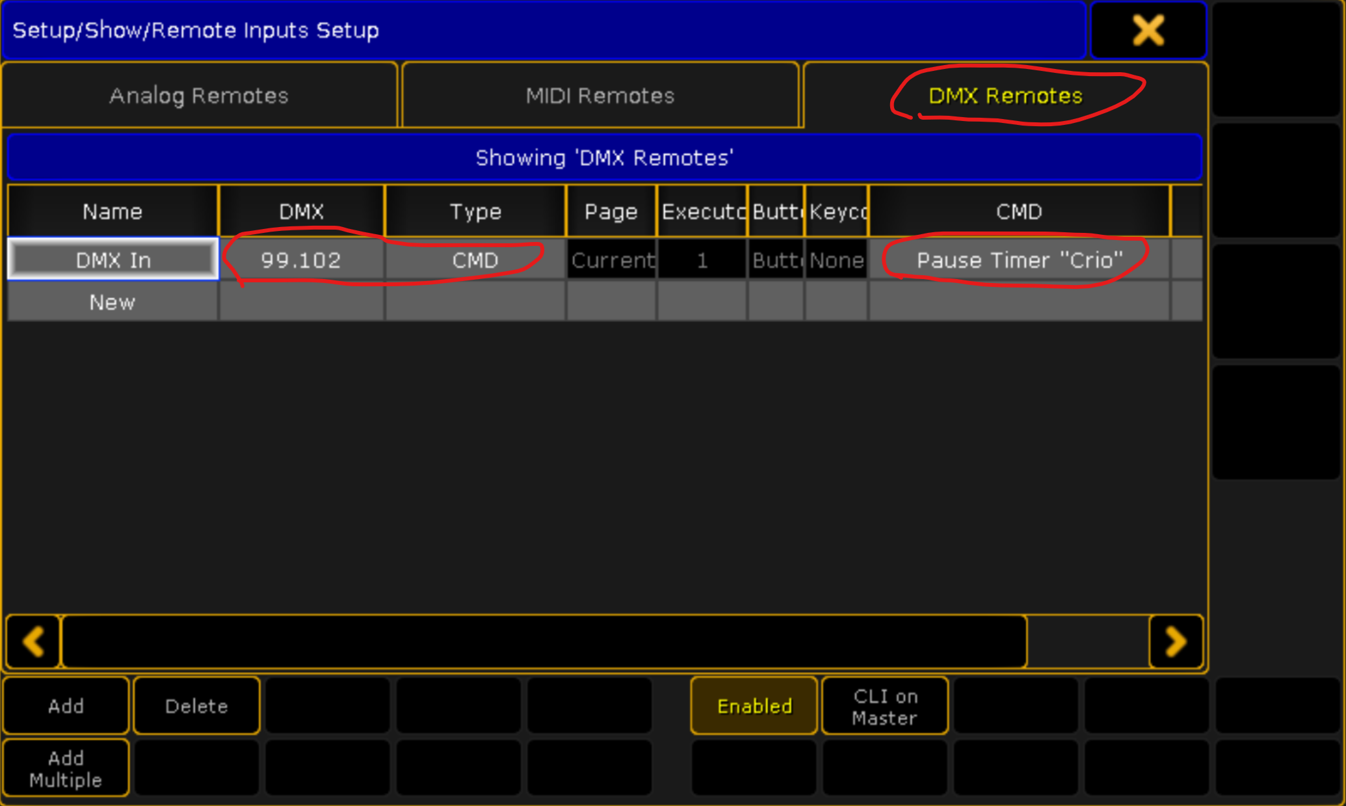
Task: Select the '99.102' DMX address cell
Action: tap(301, 260)
